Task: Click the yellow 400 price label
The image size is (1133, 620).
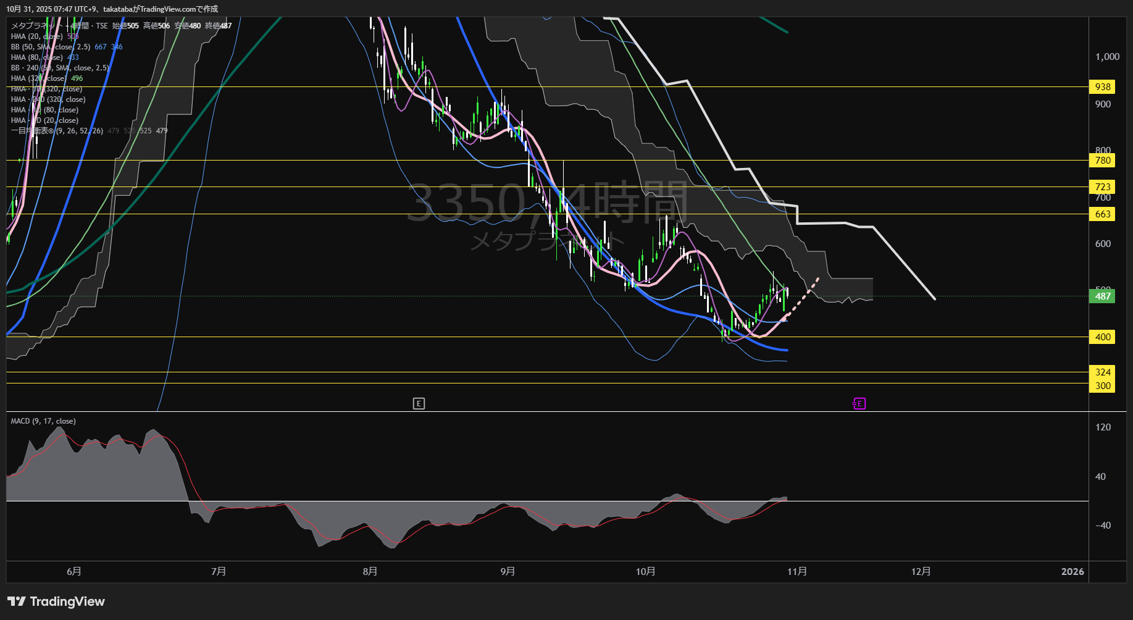Action: pyautogui.click(x=1103, y=337)
